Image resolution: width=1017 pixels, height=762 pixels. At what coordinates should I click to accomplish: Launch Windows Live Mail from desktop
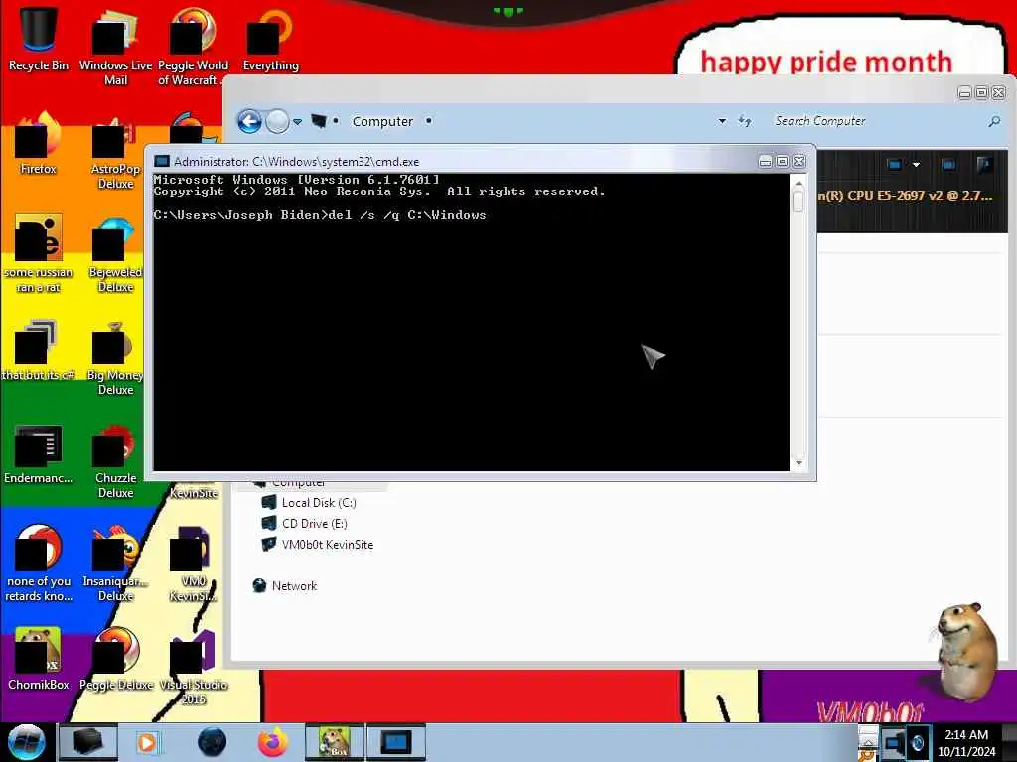(x=115, y=47)
